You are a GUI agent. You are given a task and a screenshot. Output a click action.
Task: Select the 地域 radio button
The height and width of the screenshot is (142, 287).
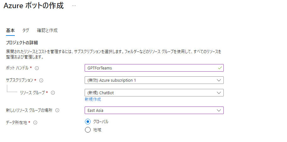[x=88, y=130]
